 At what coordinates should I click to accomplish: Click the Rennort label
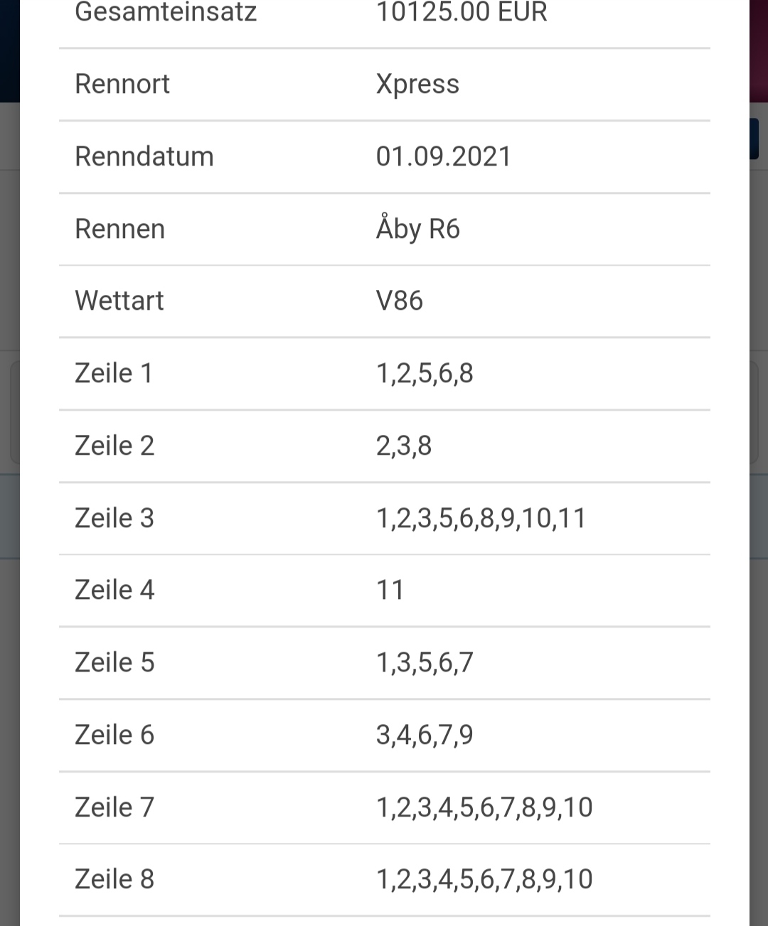coord(122,84)
